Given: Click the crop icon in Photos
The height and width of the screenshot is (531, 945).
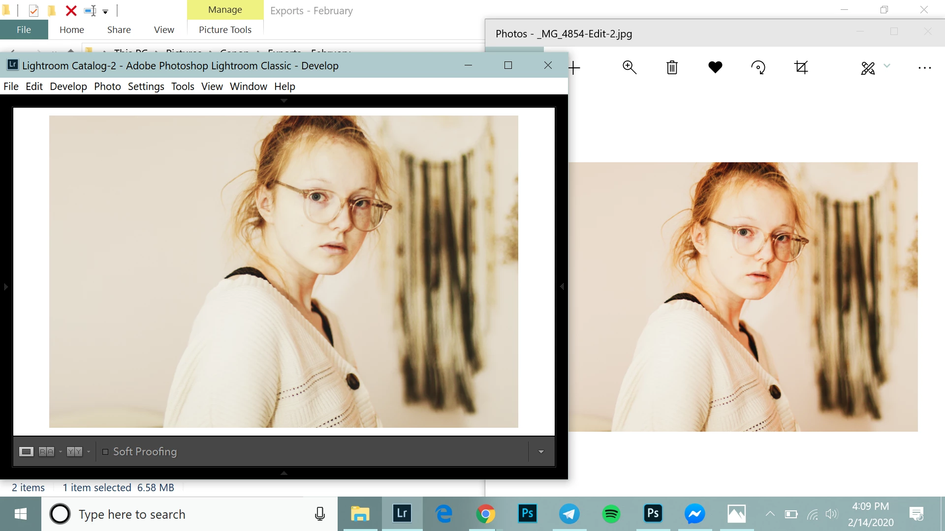Looking at the screenshot, I should [801, 67].
